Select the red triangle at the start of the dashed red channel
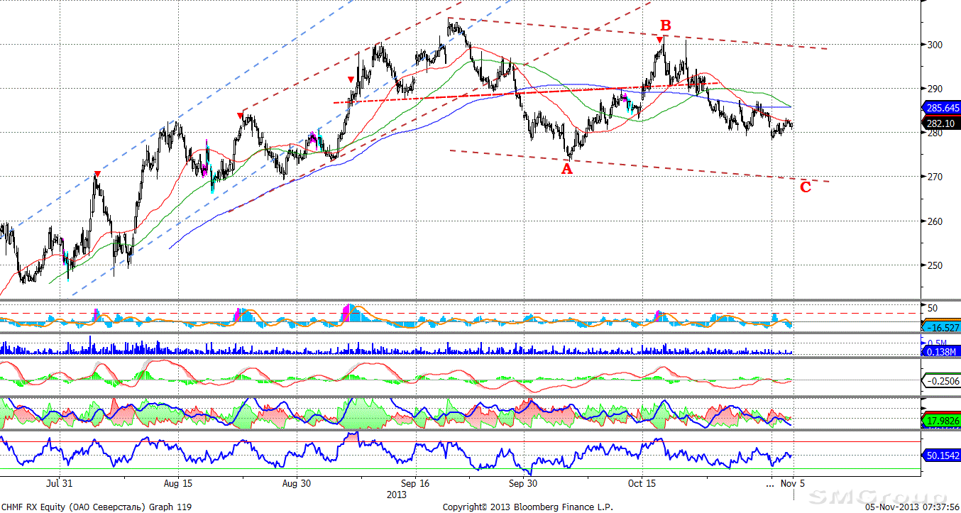The height and width of the screenshot is (513, 961). (x=241, y=114)
